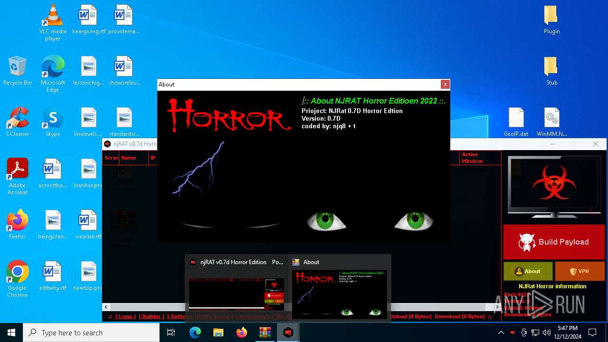Click njRAT taskbar icon
The width and height of the screenshot is (608, 342).
tap(288, 332)
